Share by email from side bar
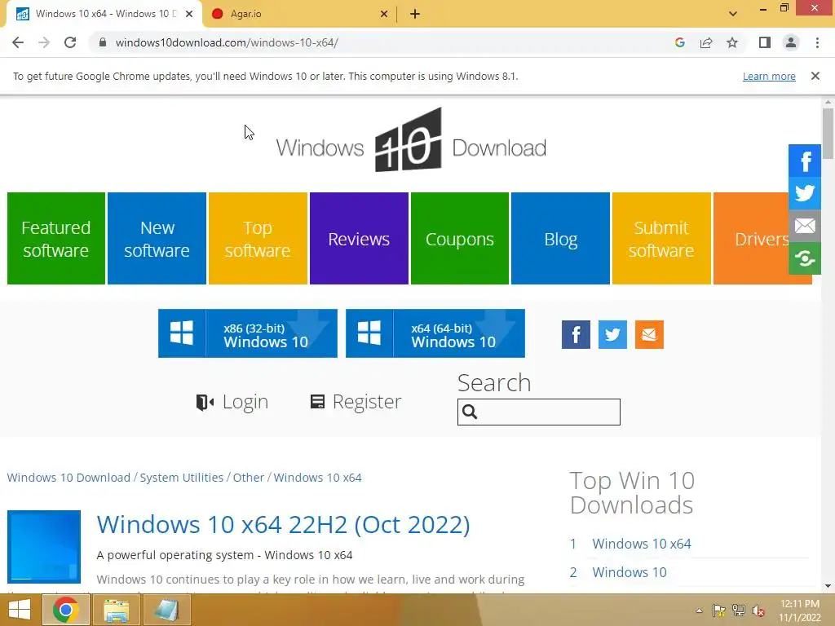Screen dimensions: 835x626 tap(805, 226)
